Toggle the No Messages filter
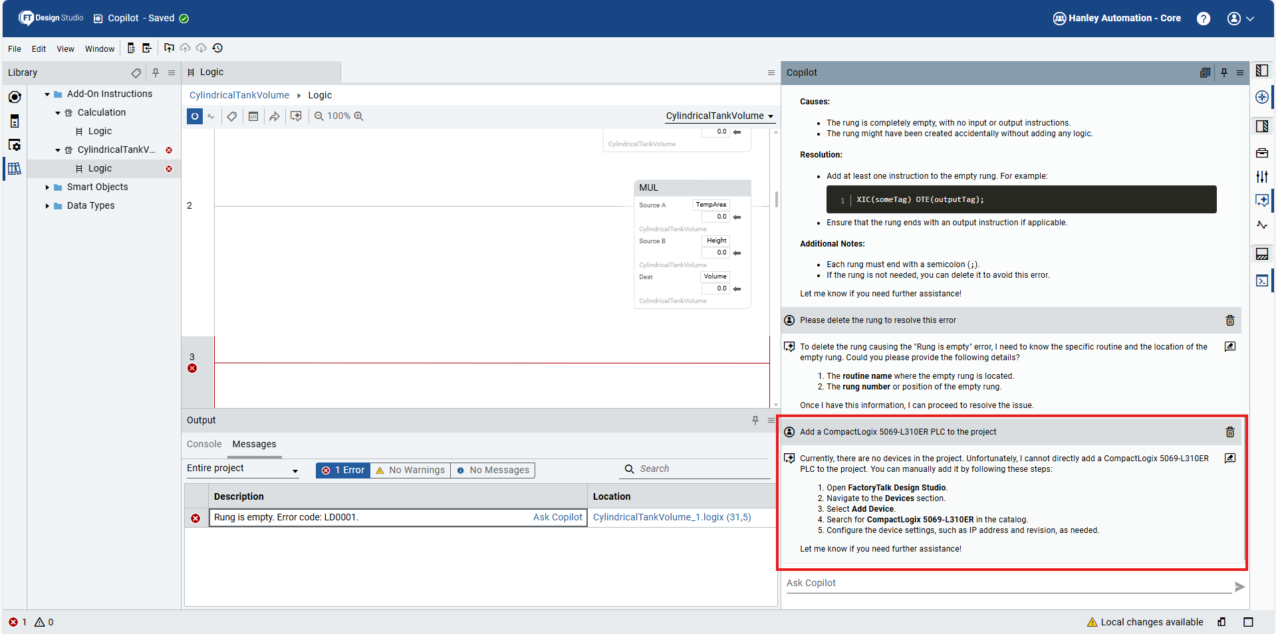Image resolution: width=1276 pixels, height=634 pixels. [493, 470]
